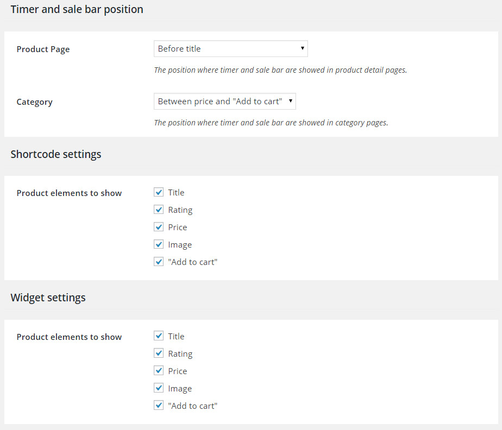Click the product detail pages description text
The image size is (502, 430).
tap(280, 70)
